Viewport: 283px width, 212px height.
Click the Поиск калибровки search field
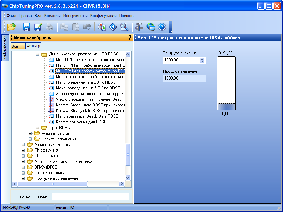(91, 196)
